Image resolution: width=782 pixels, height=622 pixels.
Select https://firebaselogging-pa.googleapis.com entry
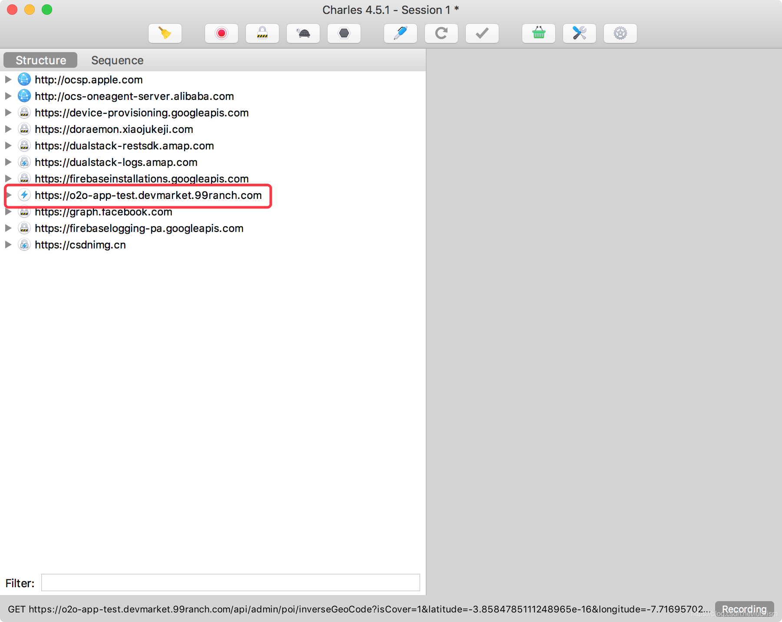click(x=139, y=228)
